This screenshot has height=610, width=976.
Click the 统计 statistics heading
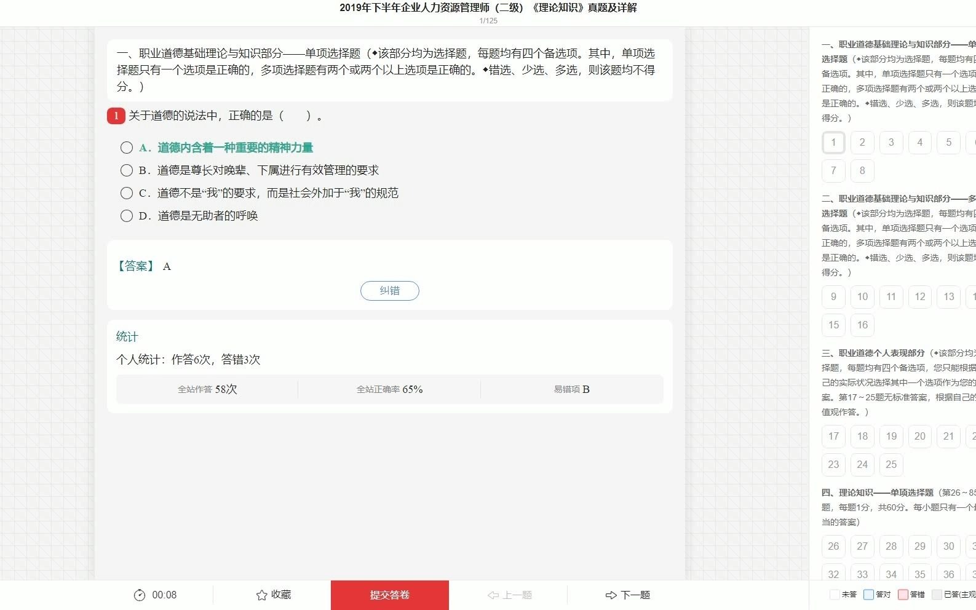(127, 337)
